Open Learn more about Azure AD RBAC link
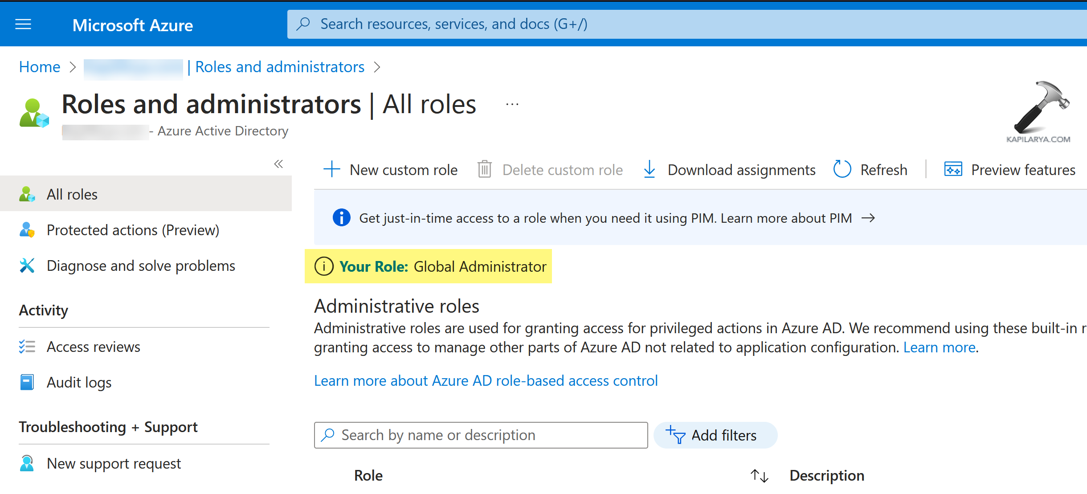1087x494 pixels. click(x=486, y=381)
